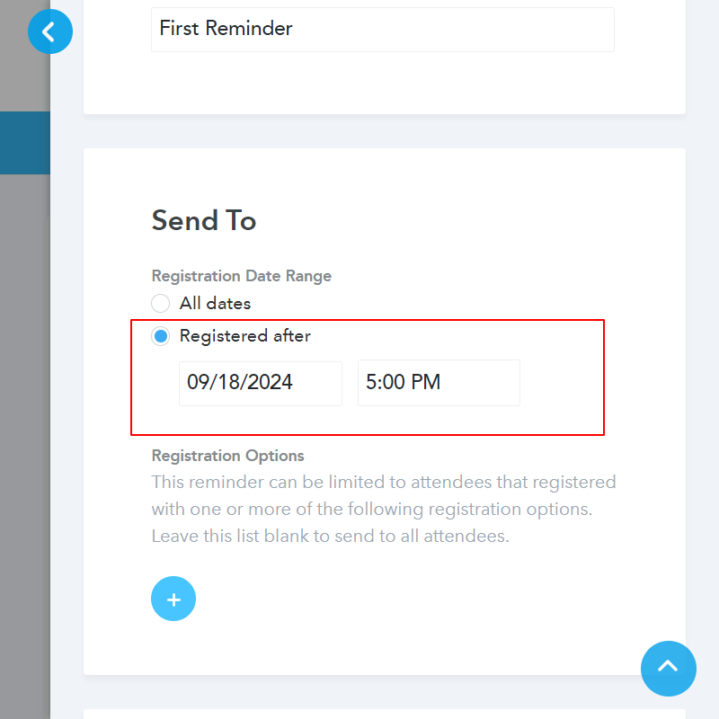Viewport: 719px width, 719px height.
Task: Add a registration option with plus icon
Action: pyautogui.click(x=173, y=599)
